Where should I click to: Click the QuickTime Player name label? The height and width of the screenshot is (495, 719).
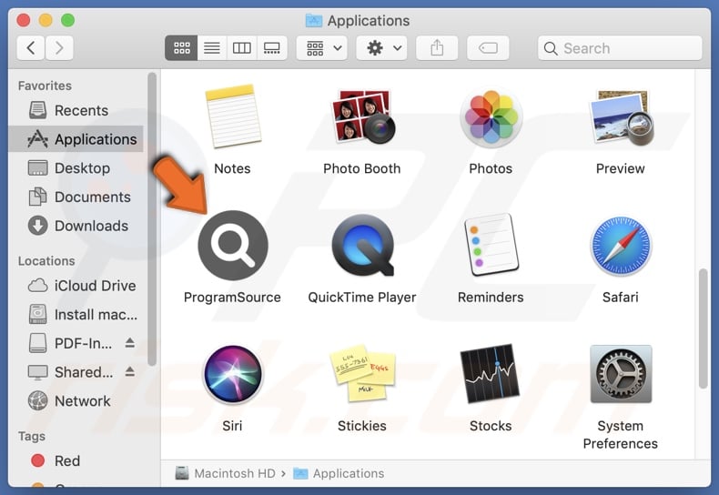[362, 297]
